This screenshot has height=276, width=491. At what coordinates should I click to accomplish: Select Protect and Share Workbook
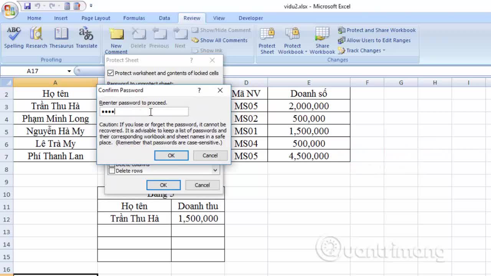(x=377, y=30)
